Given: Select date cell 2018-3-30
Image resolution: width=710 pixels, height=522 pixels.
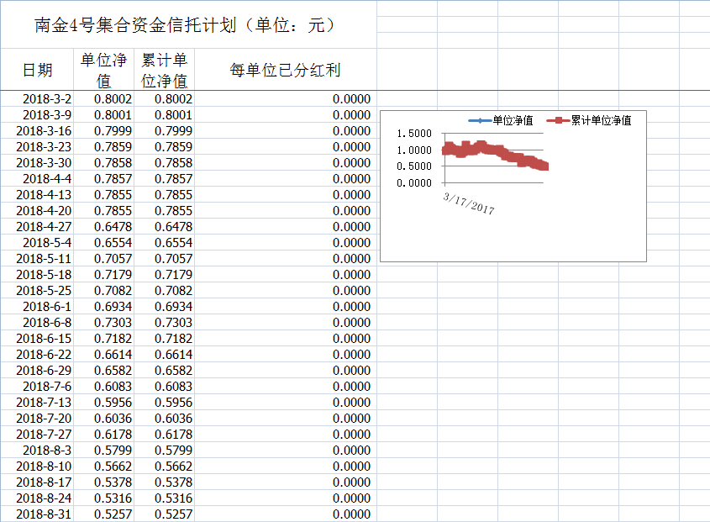Looking at the screenshot, I should (x=37, y=163).
